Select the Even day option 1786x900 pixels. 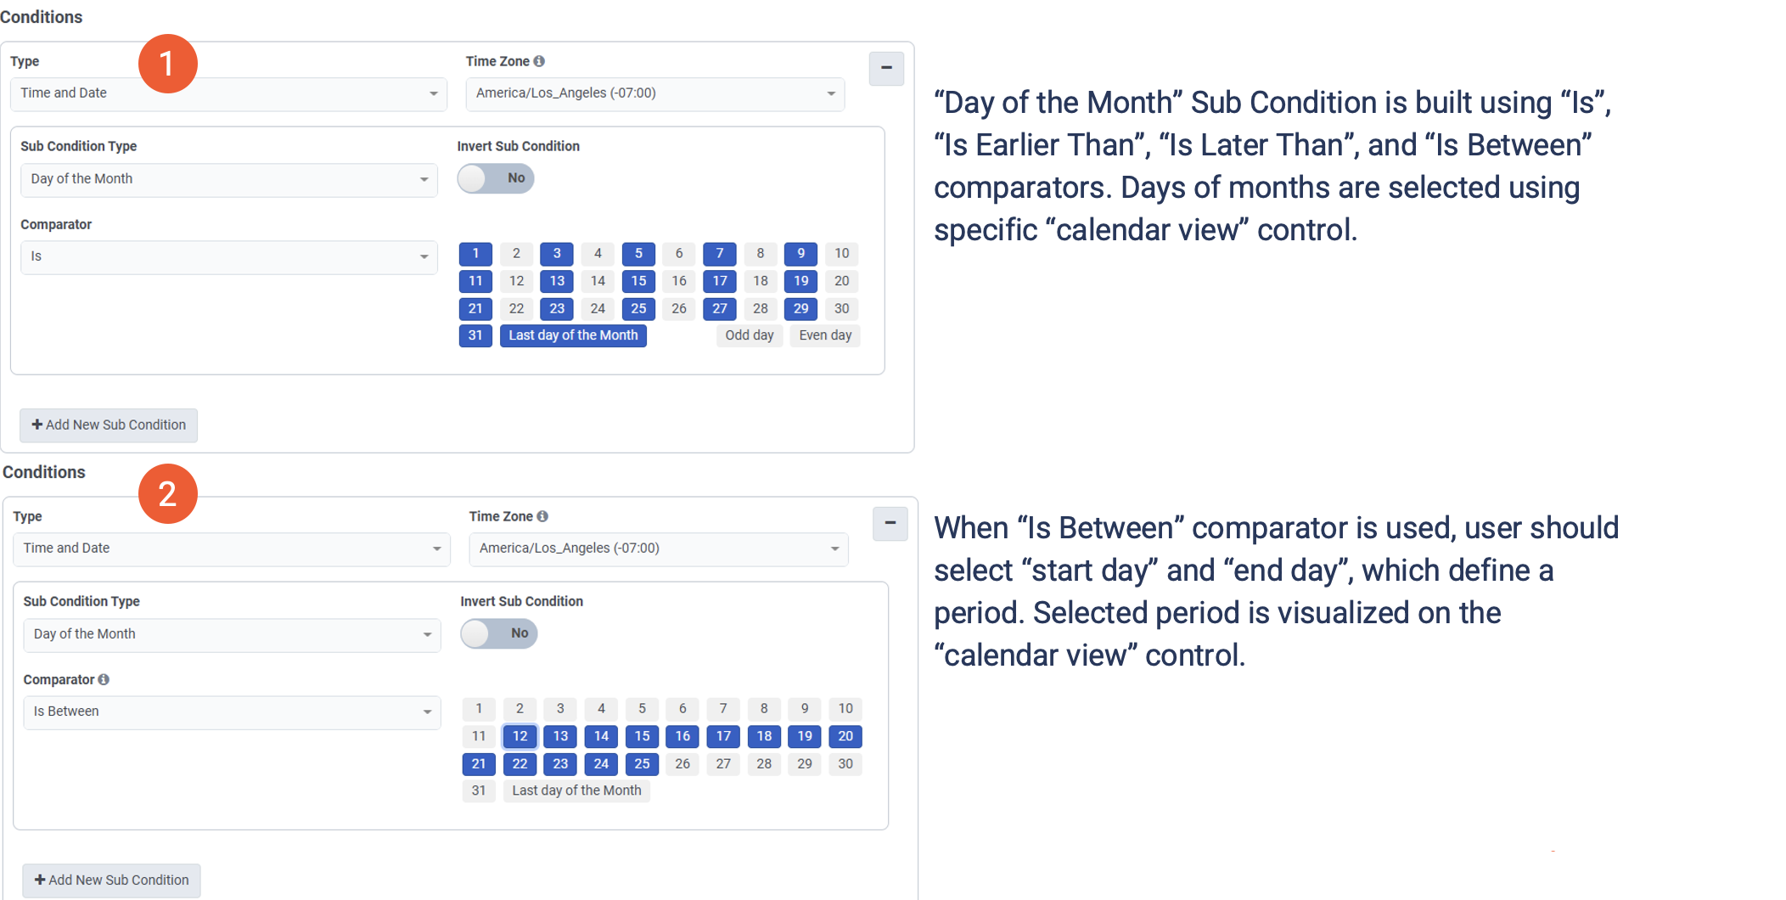(x=824, y=335)
